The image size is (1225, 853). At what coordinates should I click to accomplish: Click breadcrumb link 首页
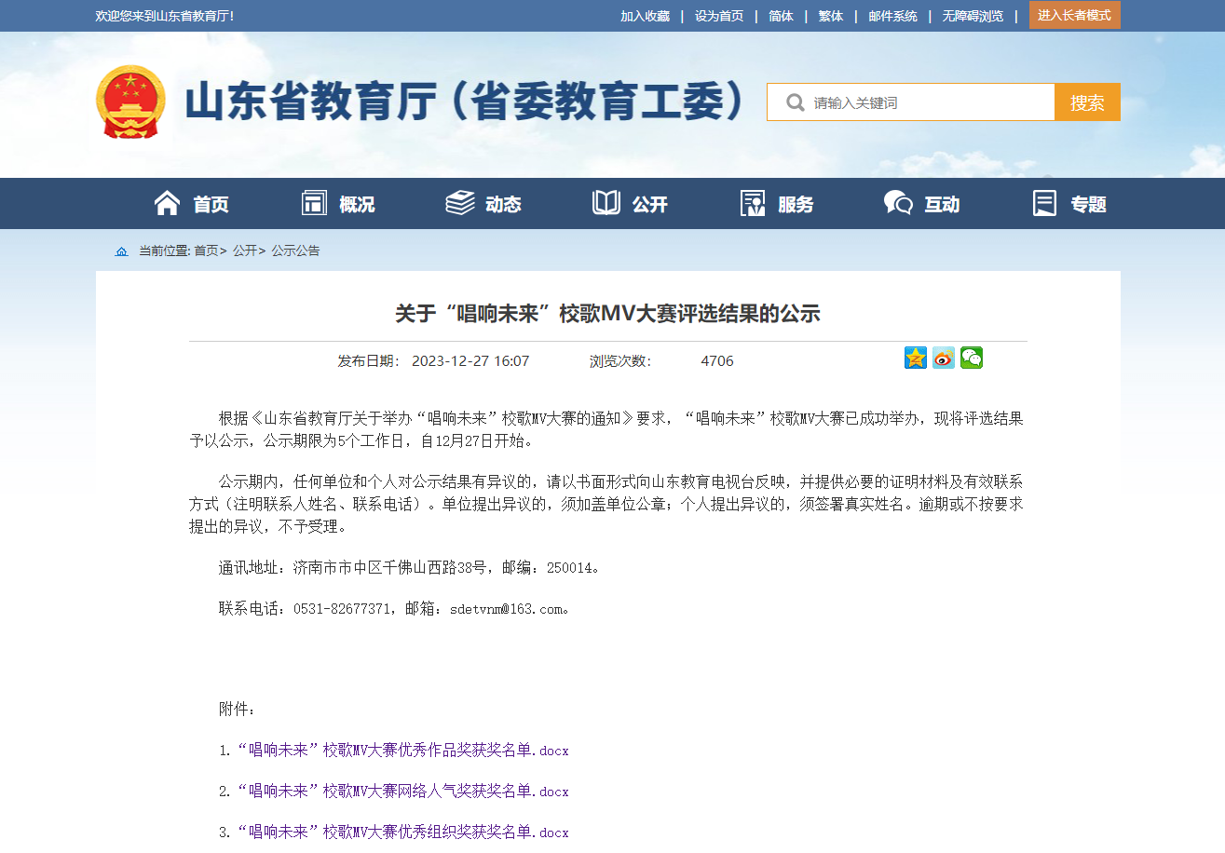pyautogui.click(x=206, y=251)
